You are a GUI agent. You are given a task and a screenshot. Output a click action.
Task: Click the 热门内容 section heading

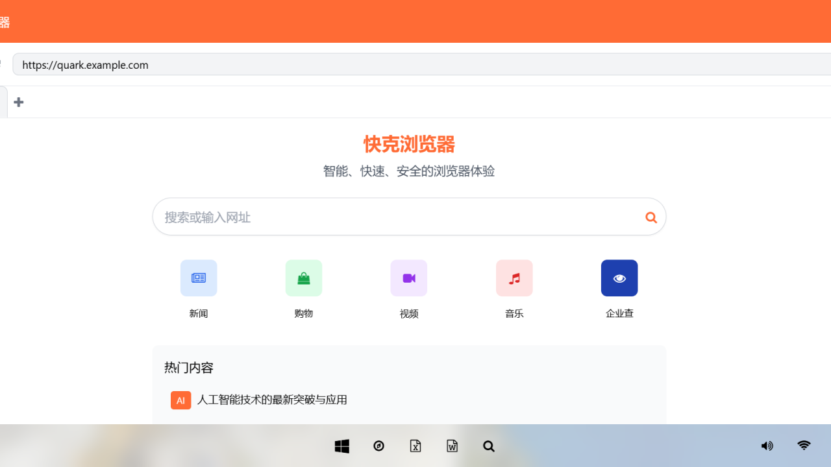pyautogui.click(x=189, y=368)
